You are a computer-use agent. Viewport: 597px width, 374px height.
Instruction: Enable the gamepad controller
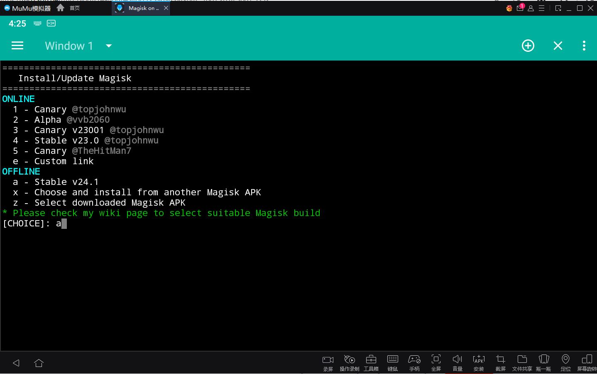tap(414, 362)
